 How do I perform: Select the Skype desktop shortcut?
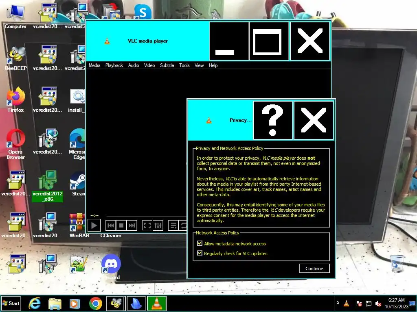(x=143, y=12)
